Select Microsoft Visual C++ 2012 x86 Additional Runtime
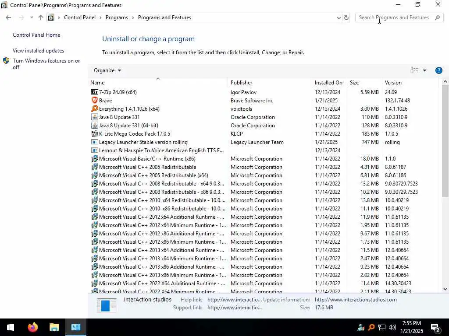 (264, 233)
